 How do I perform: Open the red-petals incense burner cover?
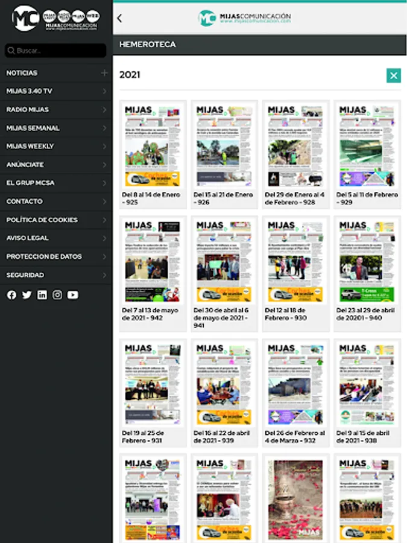coord(295,499)
